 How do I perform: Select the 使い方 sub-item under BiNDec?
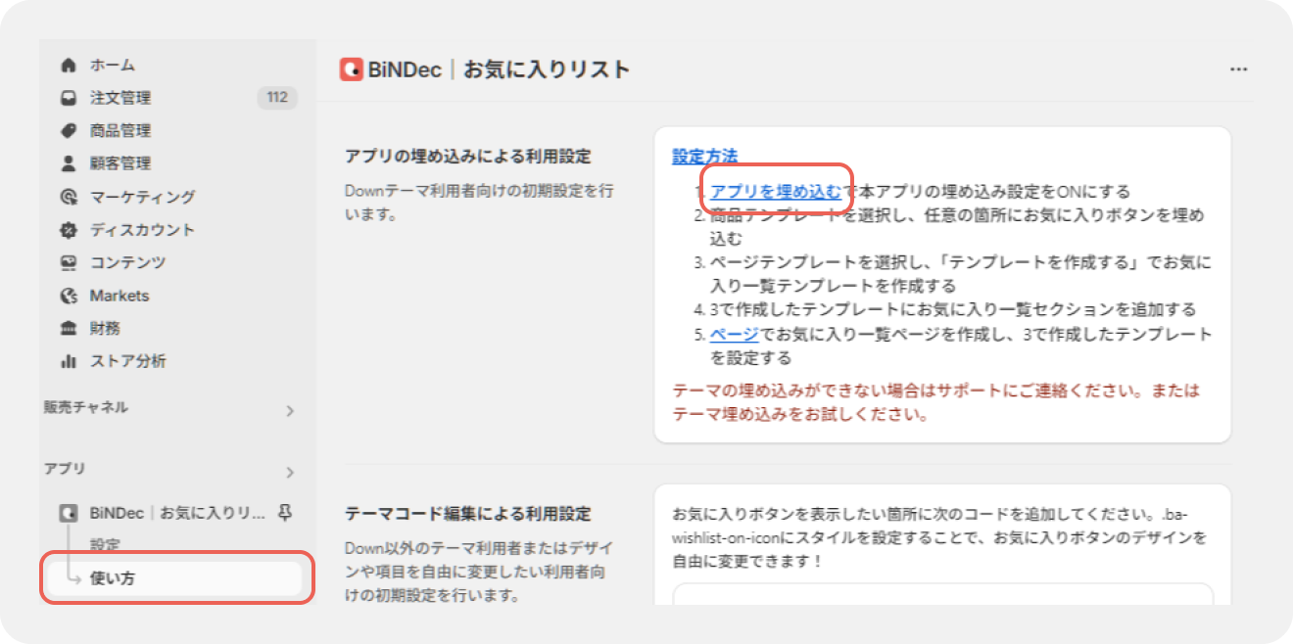(x=176, y=578)
